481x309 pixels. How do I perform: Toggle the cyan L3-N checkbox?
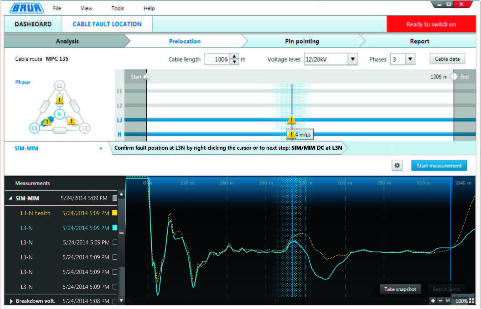pos(115,228)
